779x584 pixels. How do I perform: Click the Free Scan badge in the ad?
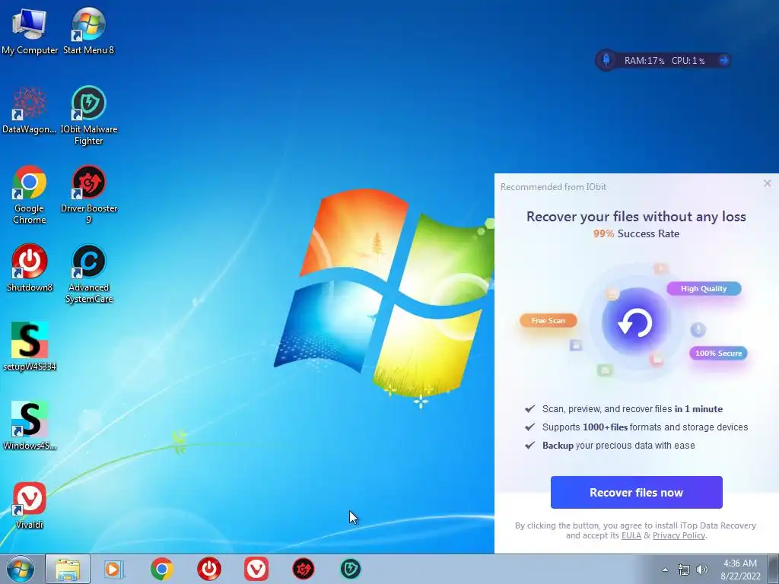tap(548, 320)
